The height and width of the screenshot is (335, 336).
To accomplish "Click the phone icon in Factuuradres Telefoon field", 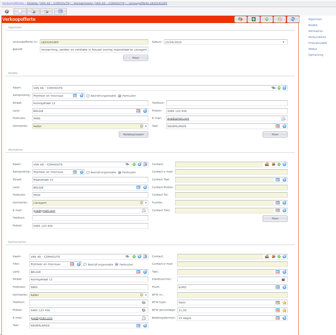I will [144, 303].
